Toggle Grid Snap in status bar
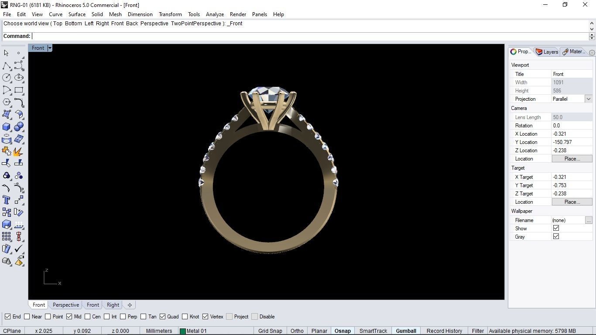 [270, 331]
